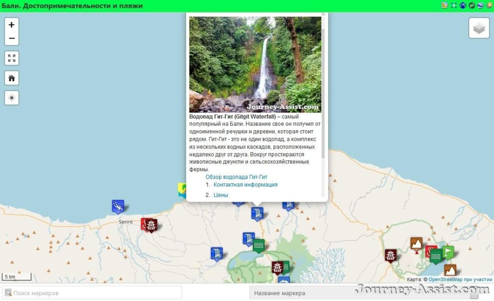Select the red hot spring marker near Seririt
This screenshot has height=301, width=494.
coord(143,224)
